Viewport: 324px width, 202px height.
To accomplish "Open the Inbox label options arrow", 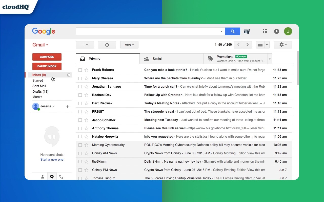I will [69, 75].
